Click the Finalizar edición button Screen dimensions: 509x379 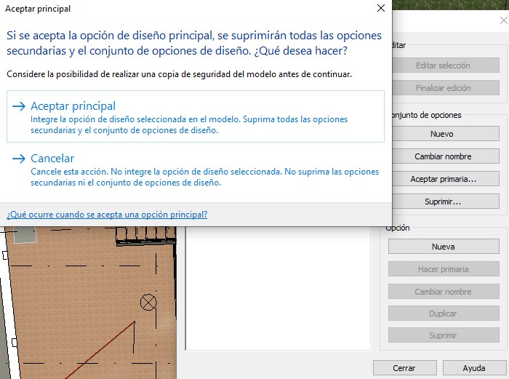coord(442,88)
